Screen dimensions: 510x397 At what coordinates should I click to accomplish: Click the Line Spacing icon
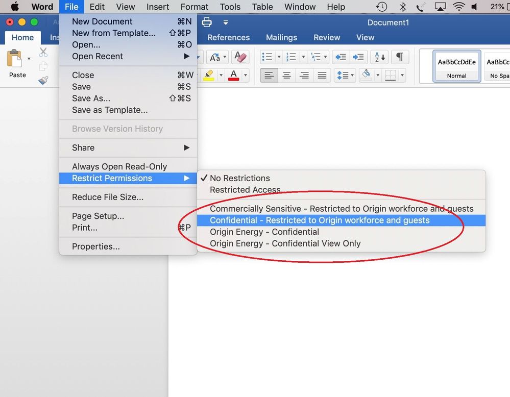[x=343, y=76]
